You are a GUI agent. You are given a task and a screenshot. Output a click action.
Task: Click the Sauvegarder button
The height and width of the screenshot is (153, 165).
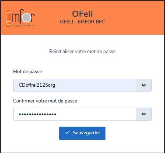pyautogui.click(x=82, y=133)
